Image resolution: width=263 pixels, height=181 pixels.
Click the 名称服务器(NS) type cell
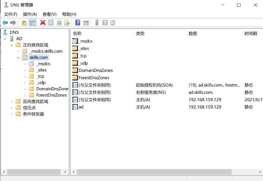click(x=151, y=92)
